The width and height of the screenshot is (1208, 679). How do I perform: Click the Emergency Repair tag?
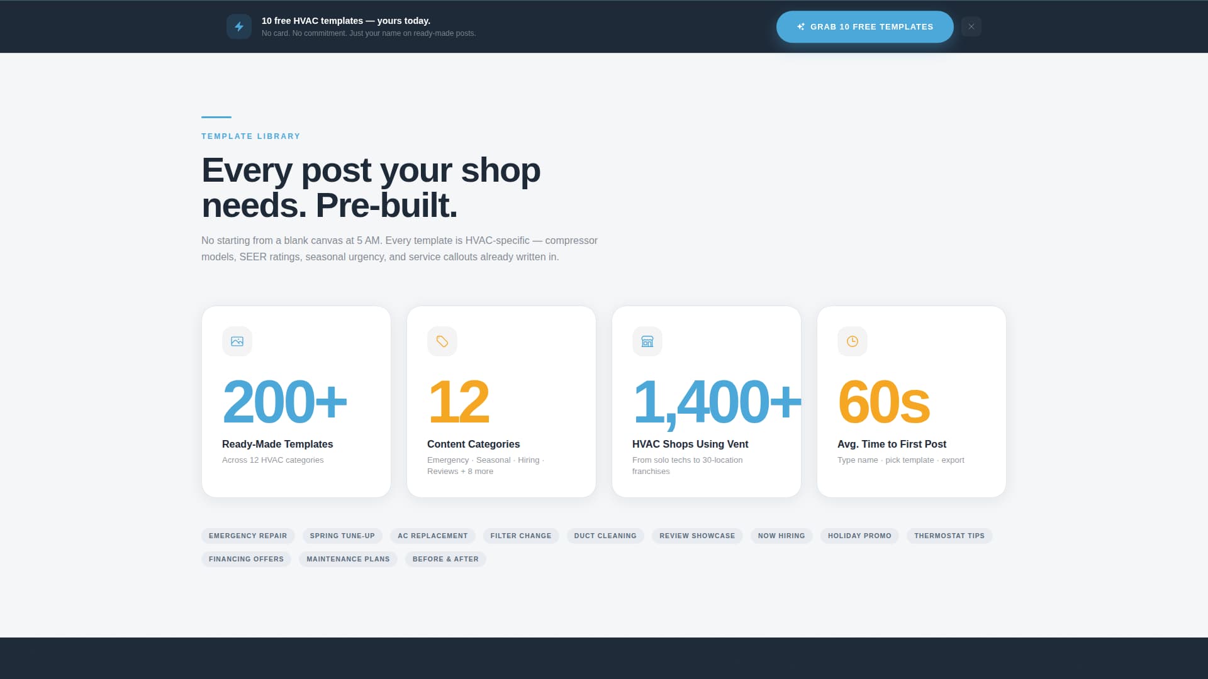[248, 536]
